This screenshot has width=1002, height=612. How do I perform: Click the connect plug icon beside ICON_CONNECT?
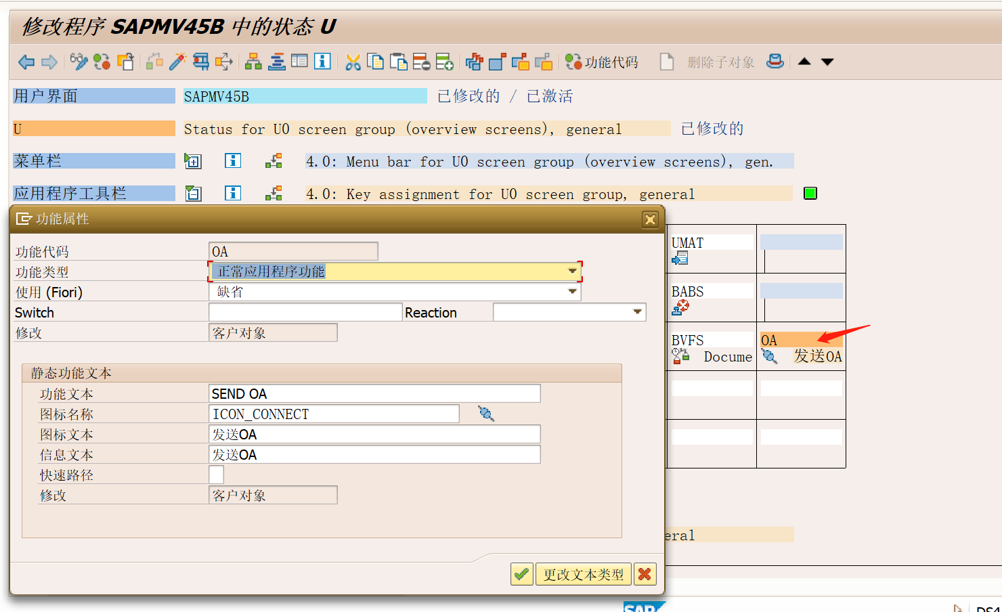[485, 413]
